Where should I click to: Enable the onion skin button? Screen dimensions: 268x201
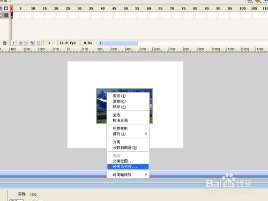point(20,43)
